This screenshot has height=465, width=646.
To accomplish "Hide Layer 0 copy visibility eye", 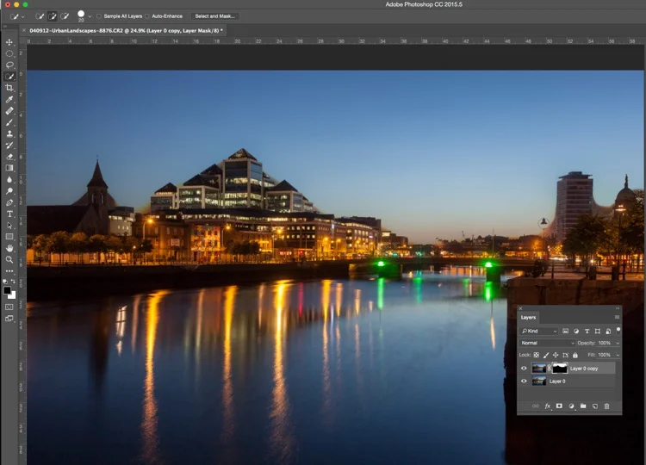I will click(x=524, y=369).
